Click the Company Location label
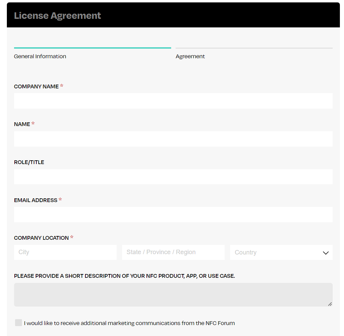Viewport: 344px width, 336px height. 41,238
